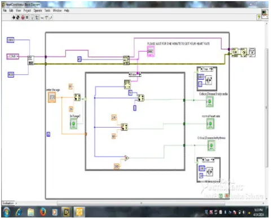Open Windows Media Player from the taskbar
273x218 pixels.
[x=55, y=212]
